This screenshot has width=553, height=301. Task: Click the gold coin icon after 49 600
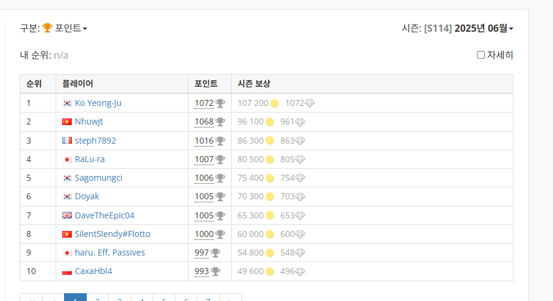coord(270,272)
